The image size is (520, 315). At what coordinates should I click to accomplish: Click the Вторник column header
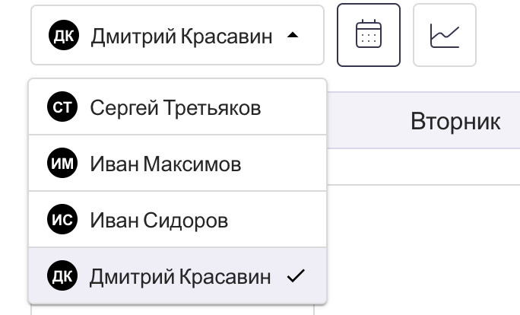point(455,120)
